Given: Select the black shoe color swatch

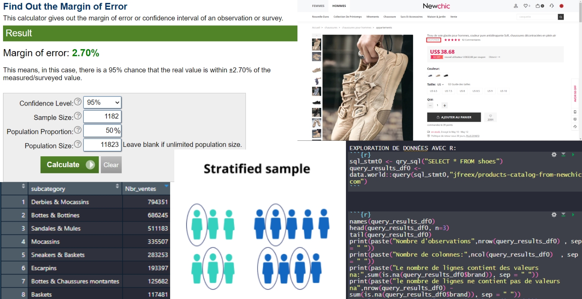Looking at the screenshot, I should tap(446, 75).
